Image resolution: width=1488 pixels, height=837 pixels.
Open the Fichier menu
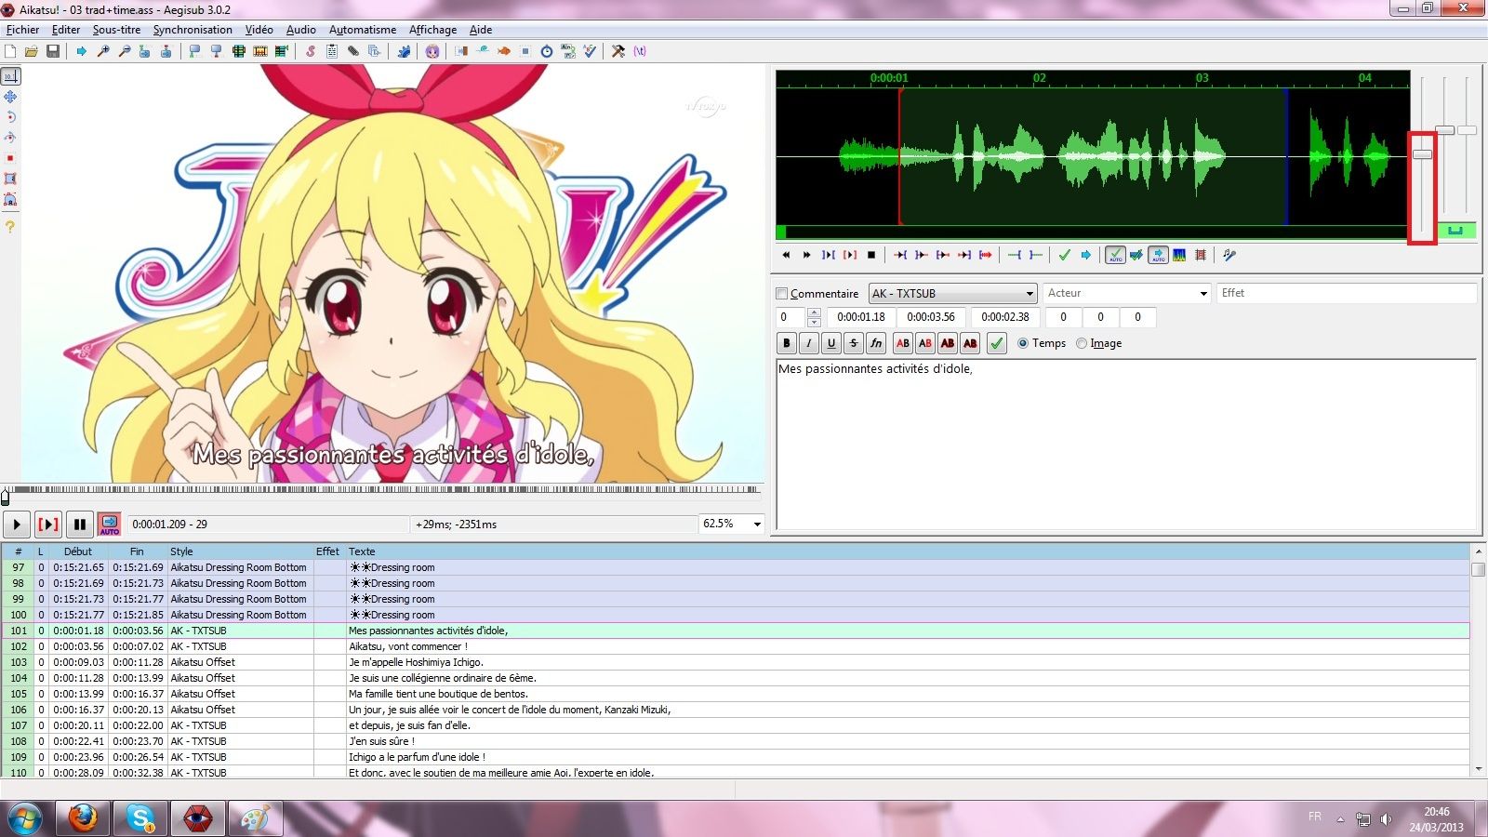pos(22,30)
